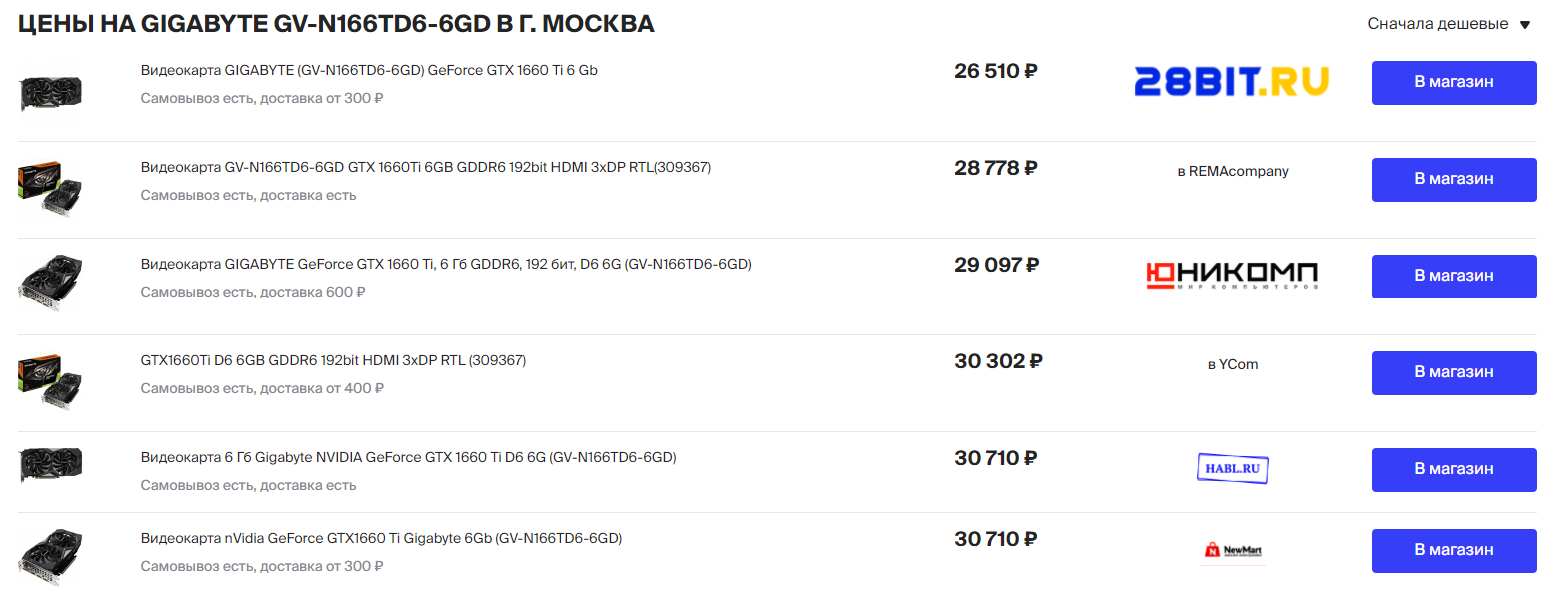The height and width of the screenshot is (596, 1549).
Task: Click the 28BIT.RU store logo
Action: [1232, 81]
